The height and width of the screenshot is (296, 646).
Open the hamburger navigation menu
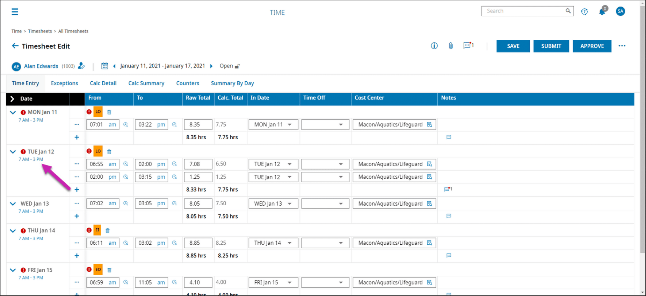tap(15, 12)
